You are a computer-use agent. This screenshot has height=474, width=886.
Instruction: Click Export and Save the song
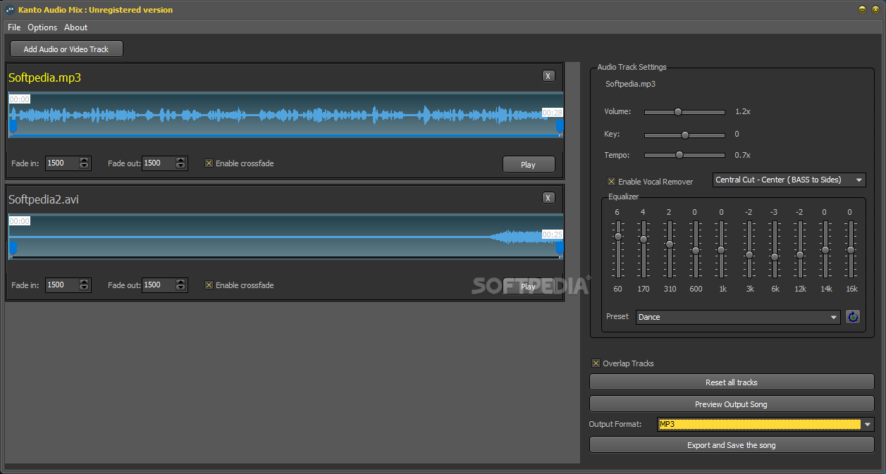732,445
